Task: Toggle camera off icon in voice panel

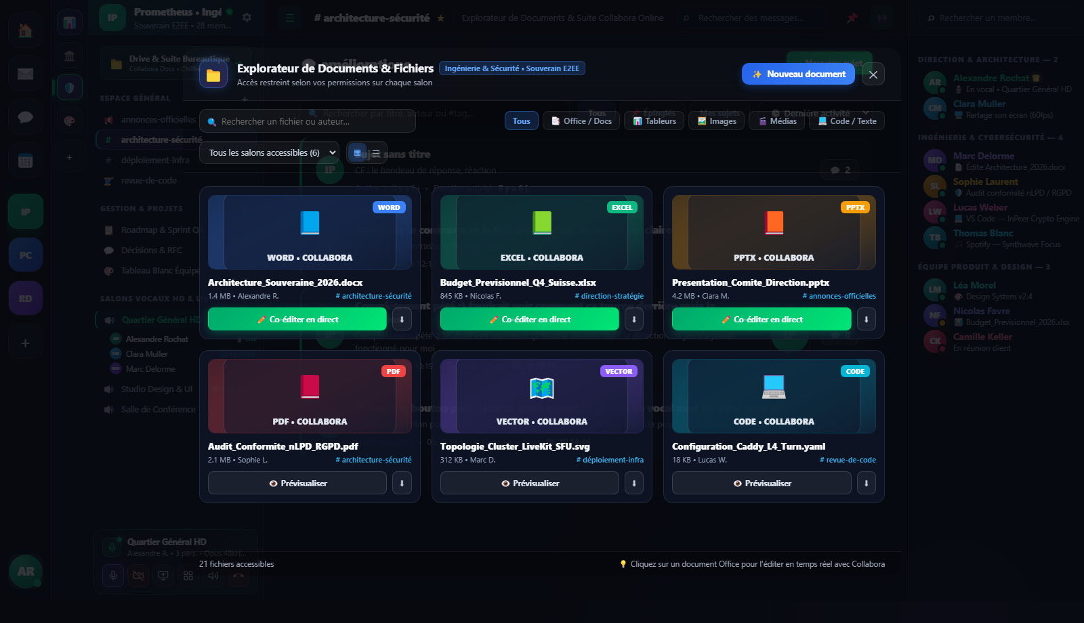Action: coord(138,576)
